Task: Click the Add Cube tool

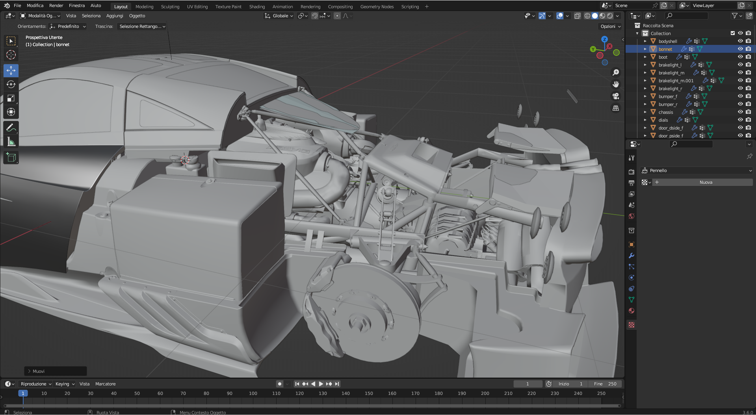Action: click(x=11, y=158)
